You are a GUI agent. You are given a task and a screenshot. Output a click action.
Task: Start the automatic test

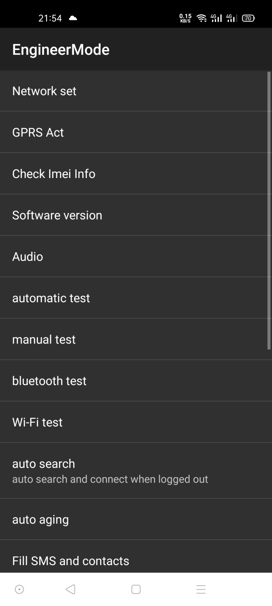[136, 298]
